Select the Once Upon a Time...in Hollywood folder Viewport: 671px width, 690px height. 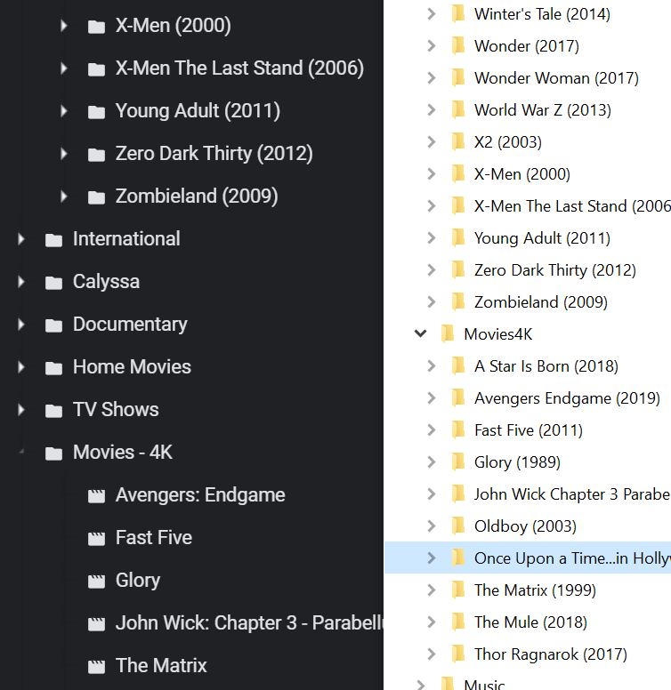click(571, 558)
